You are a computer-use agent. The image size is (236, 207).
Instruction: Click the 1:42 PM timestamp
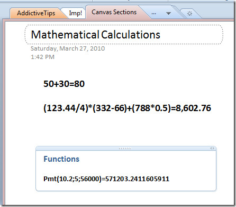point(42,57)
